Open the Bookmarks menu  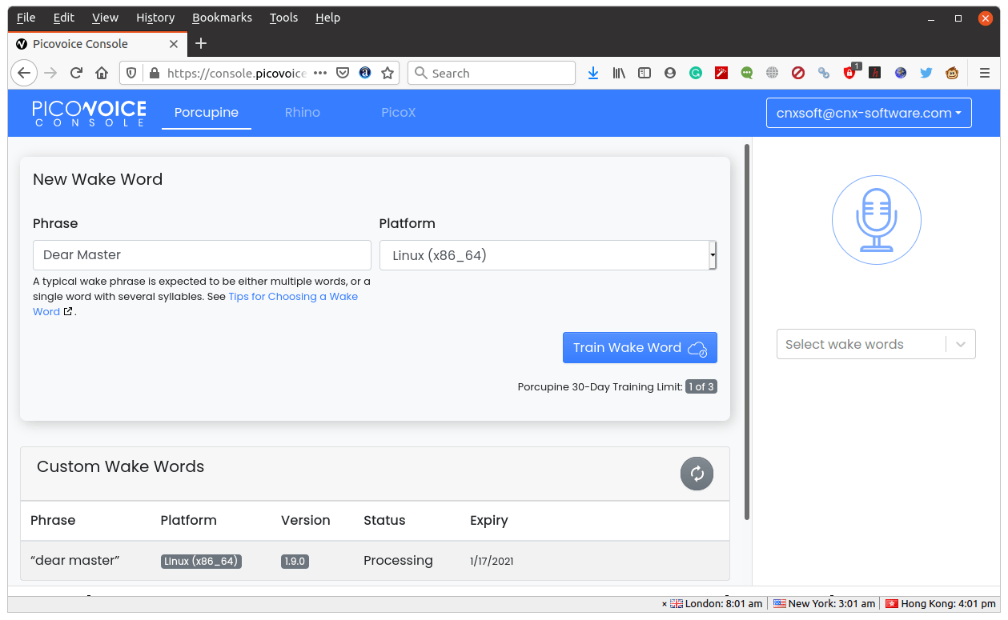(222, 17)
